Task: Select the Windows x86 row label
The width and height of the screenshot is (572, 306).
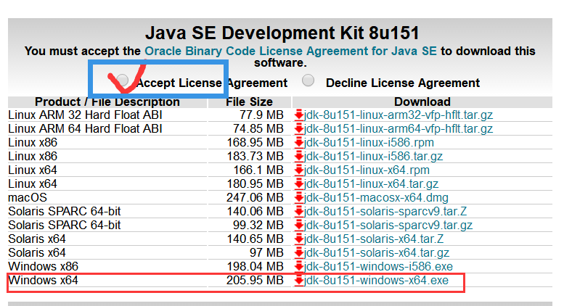Action: [x=43, y=267]
